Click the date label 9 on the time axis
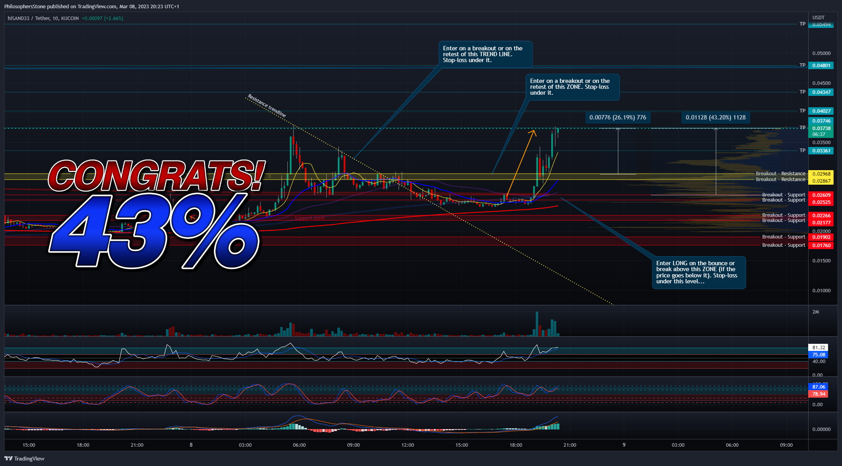This screenshot has height=466, width=842. [x=624, y=445]
